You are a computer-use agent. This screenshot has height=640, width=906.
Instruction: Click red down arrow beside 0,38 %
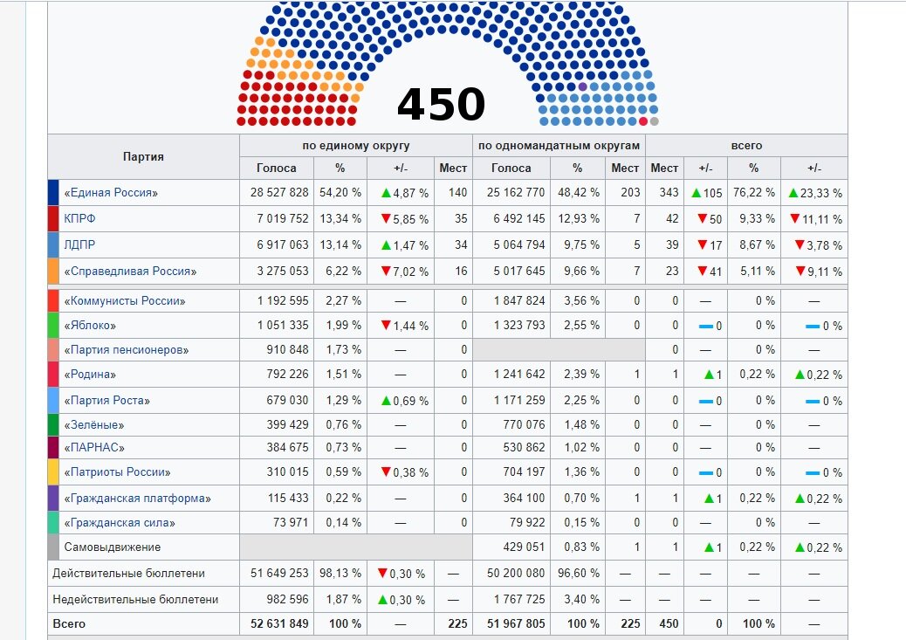[x=386, y=471]
